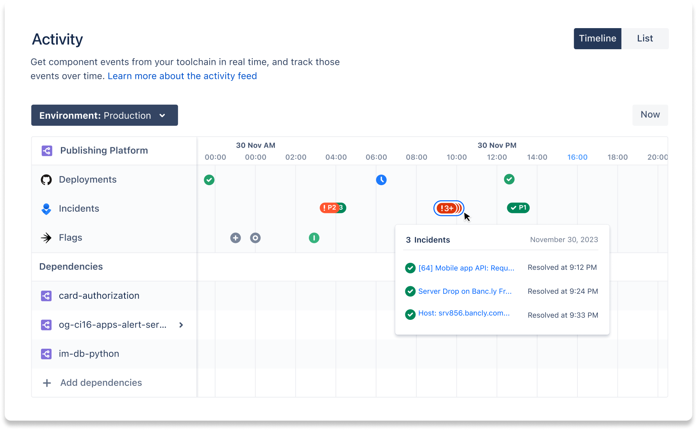Click the GitHub icon beside Deployments
697x430 pixels.
point(46,180)
